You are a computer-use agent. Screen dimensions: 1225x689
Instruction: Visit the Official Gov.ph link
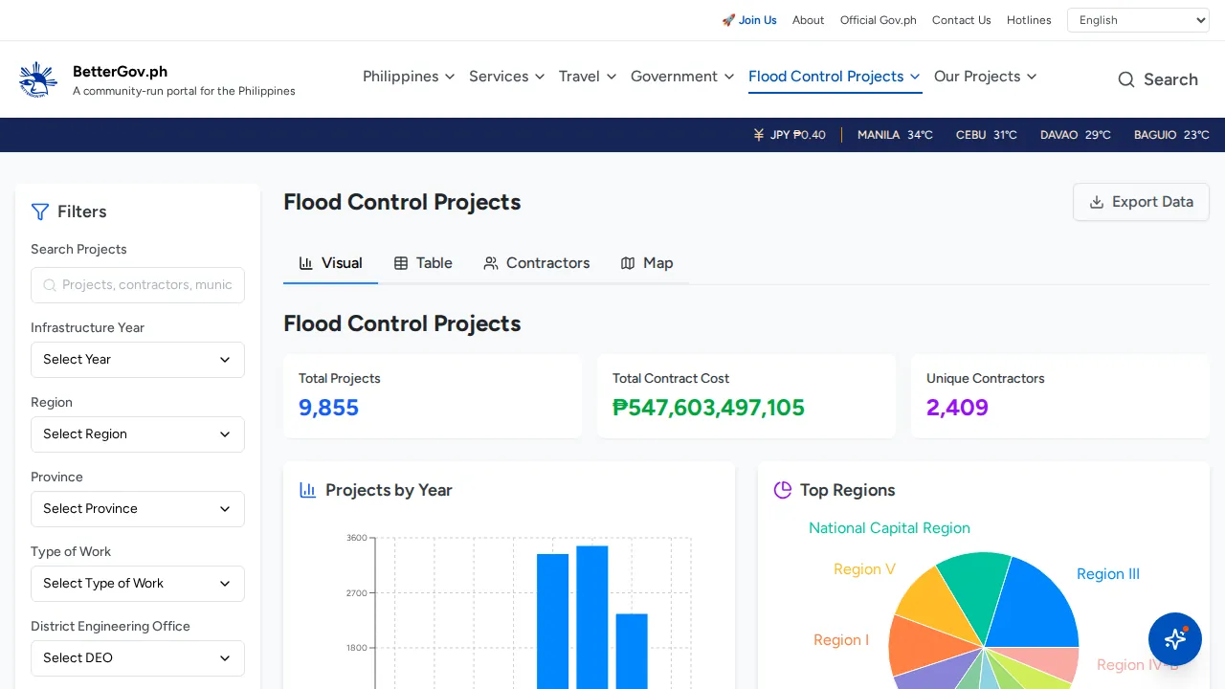[879, 20]
